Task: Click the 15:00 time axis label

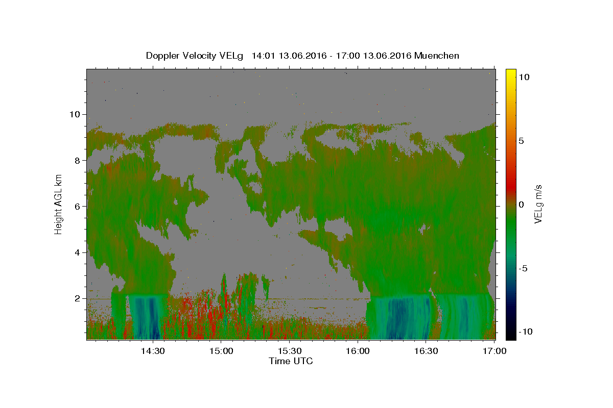Action: 221,351
